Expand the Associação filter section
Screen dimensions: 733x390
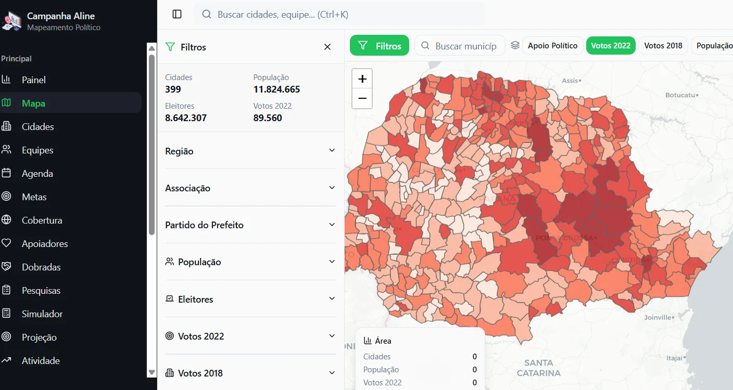pos(250,188)
